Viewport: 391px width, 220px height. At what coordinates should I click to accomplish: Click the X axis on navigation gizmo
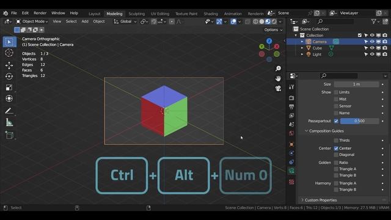[277, 46]
